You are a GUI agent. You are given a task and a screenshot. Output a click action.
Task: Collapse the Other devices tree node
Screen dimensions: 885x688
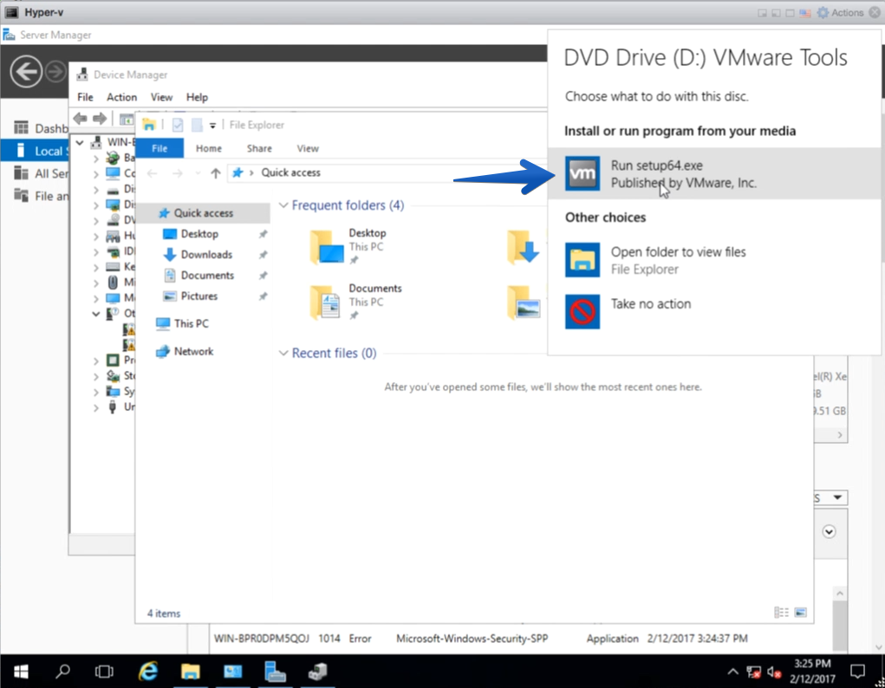[x=96, y=314]
